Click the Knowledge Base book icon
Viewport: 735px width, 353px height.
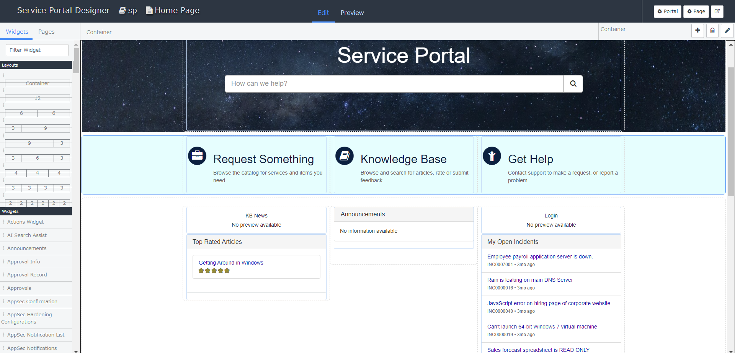pos(344,156)
